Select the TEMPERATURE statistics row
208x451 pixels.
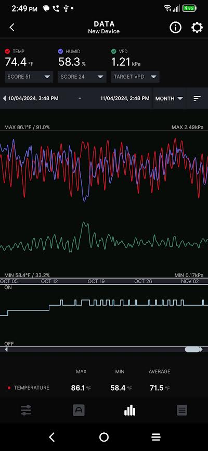pos(104,387)
